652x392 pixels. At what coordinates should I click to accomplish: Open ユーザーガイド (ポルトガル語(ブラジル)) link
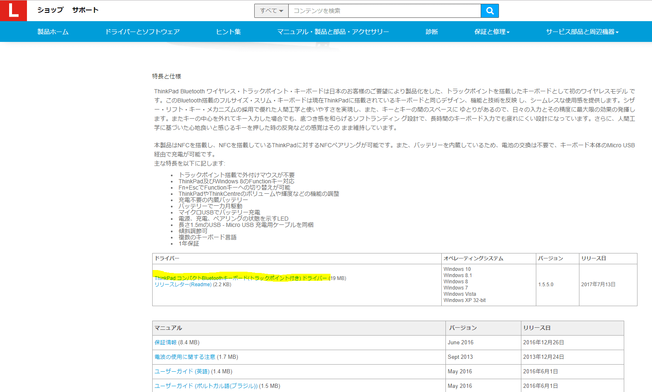pos(206,386)
